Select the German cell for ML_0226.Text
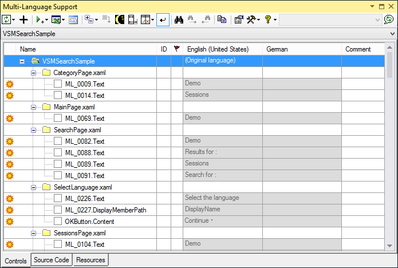The width and height of the screenshot is (398, 268). (x=302, y=199)
